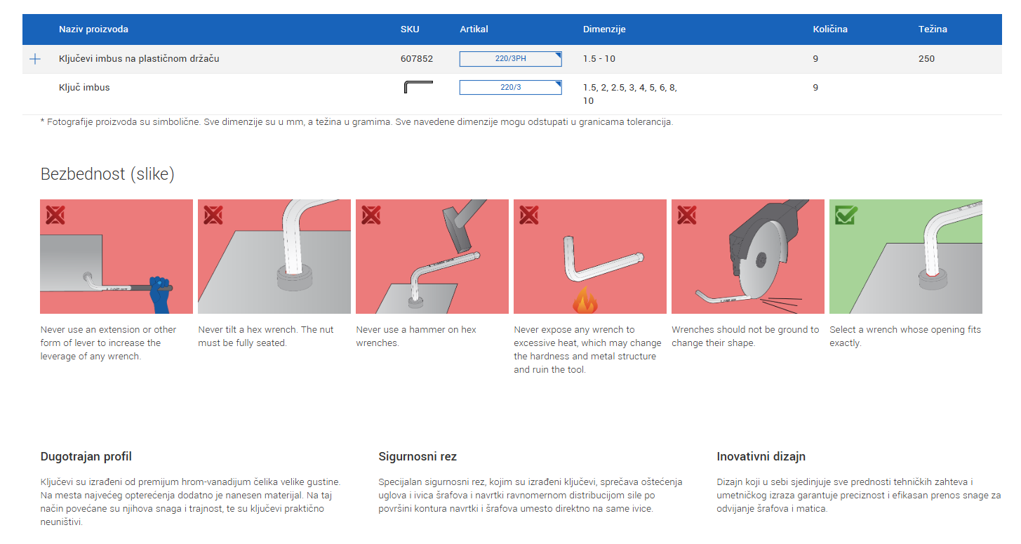The image size is (1021, 544).
Task: Click the Dimenzije column header
Action: pos(604,29)
